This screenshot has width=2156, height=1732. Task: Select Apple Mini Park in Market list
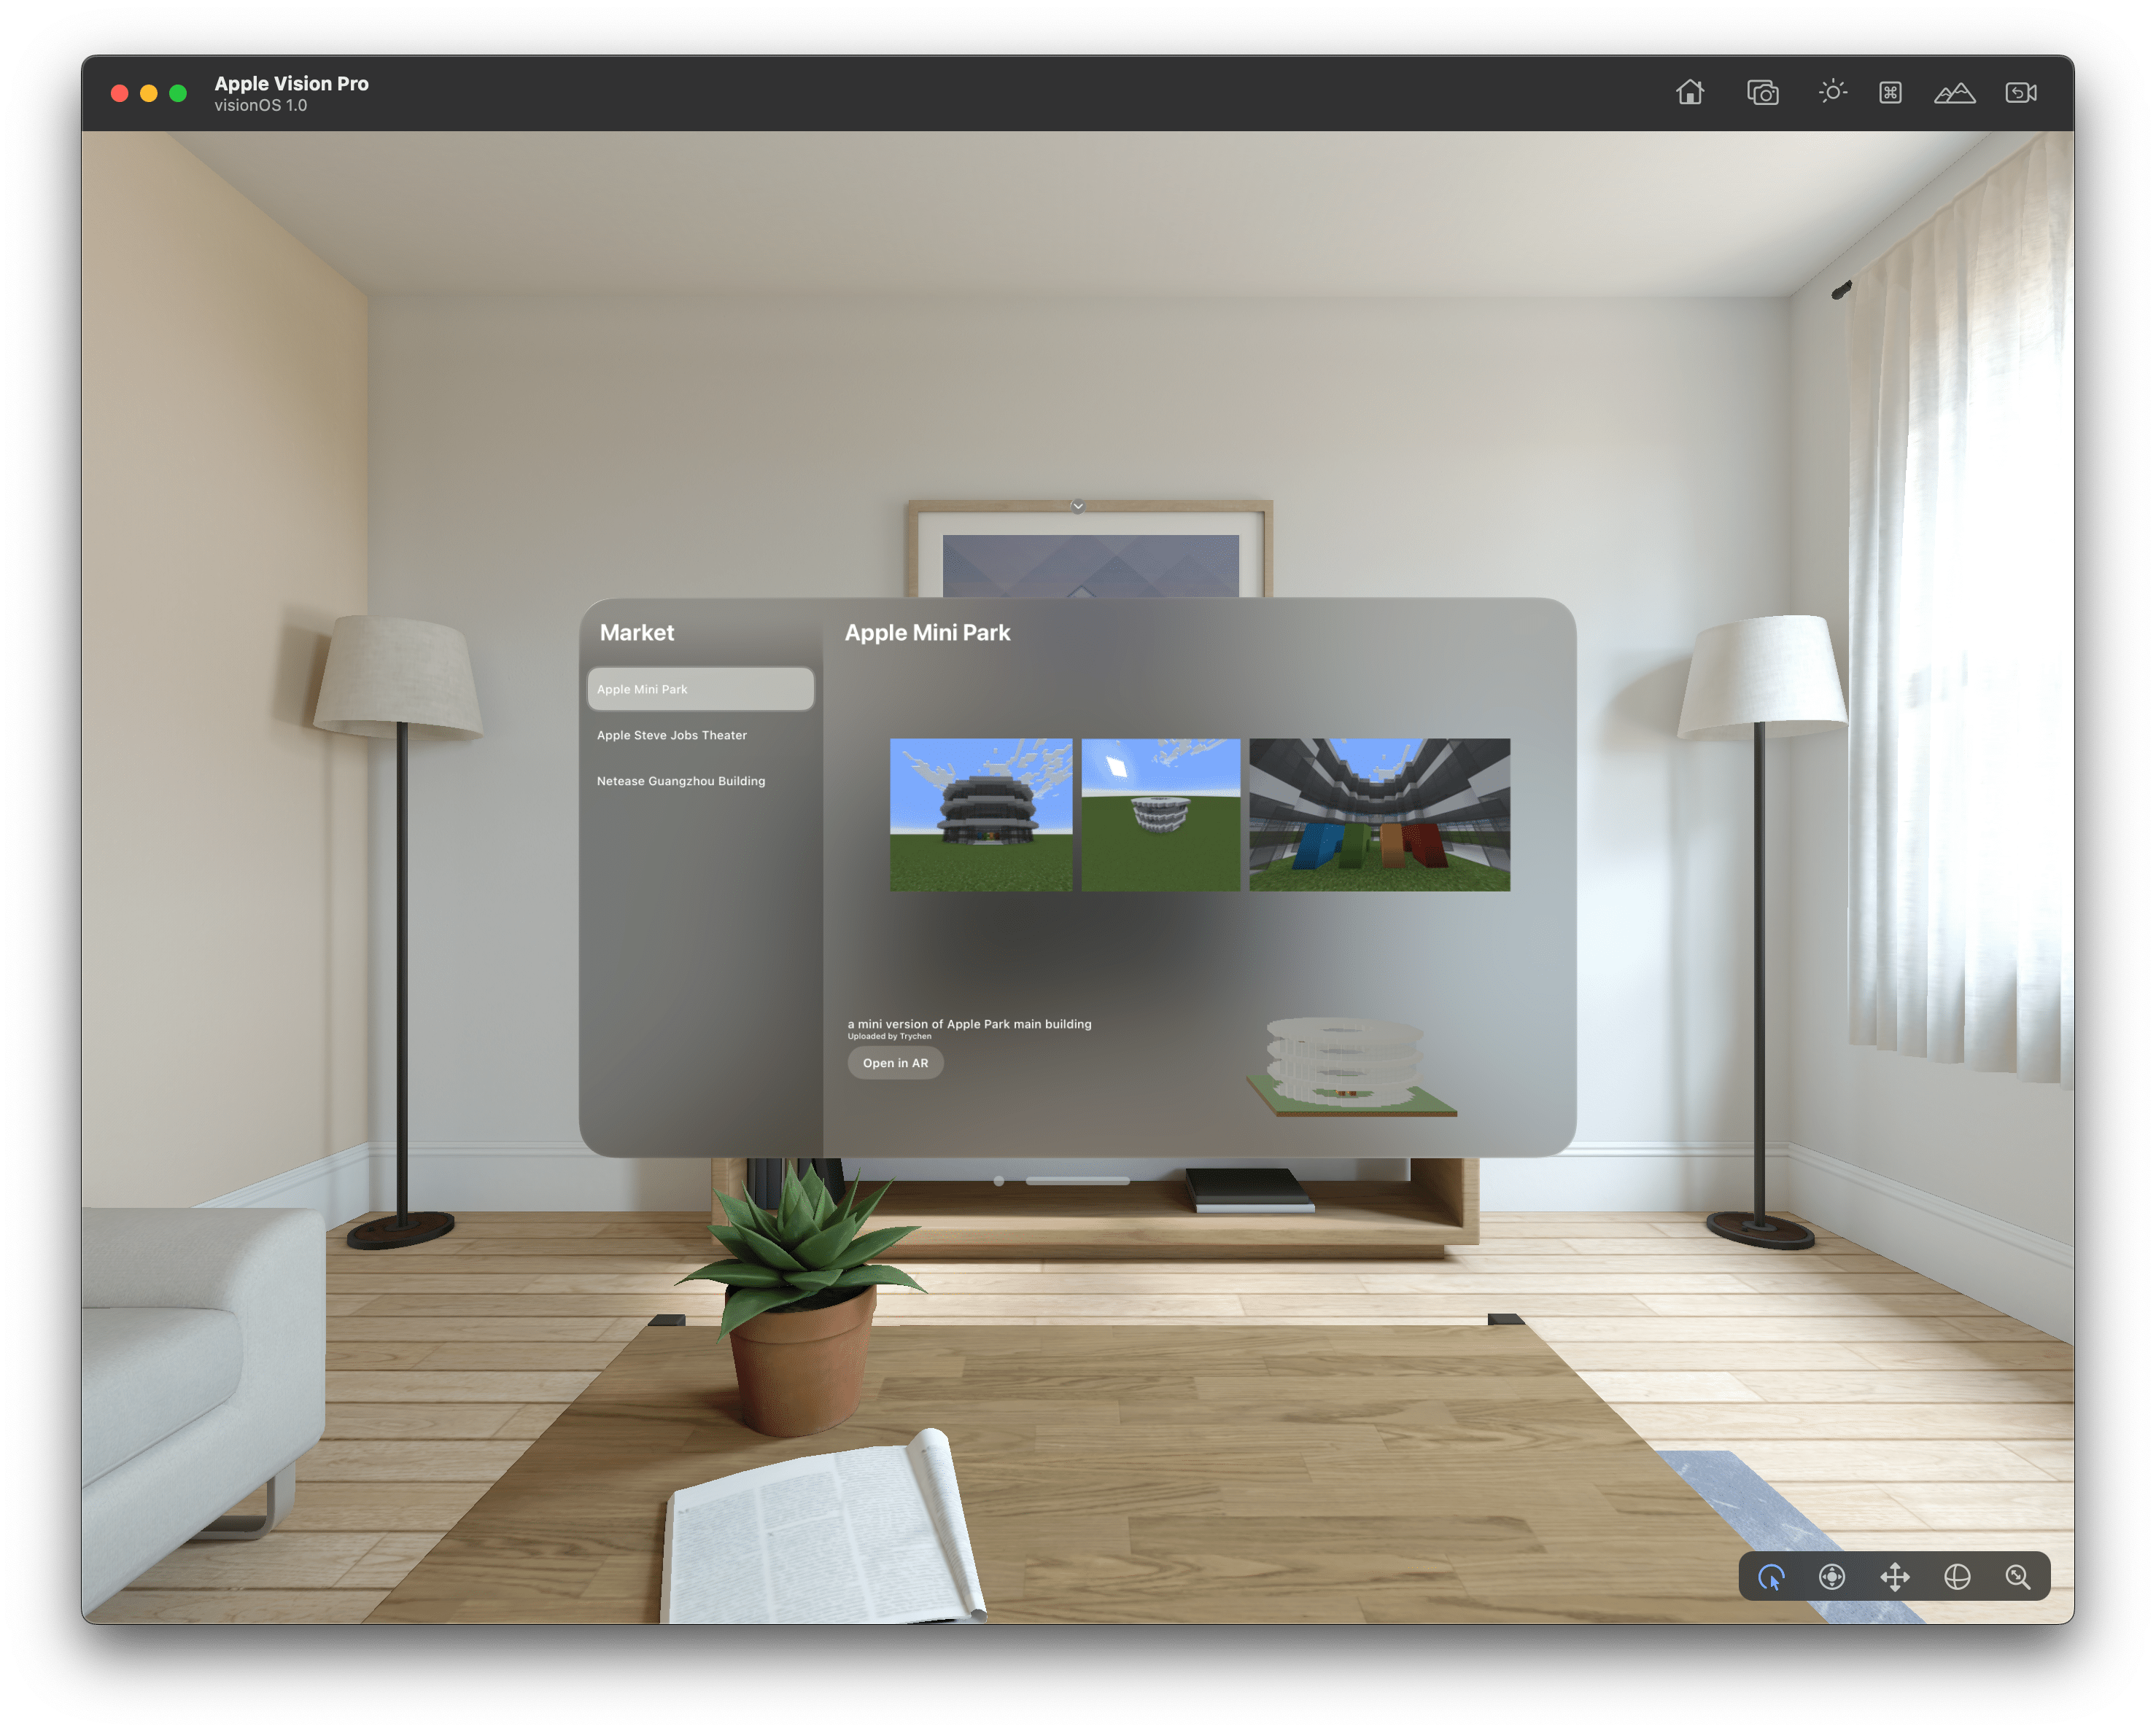[x=700, y=690]
